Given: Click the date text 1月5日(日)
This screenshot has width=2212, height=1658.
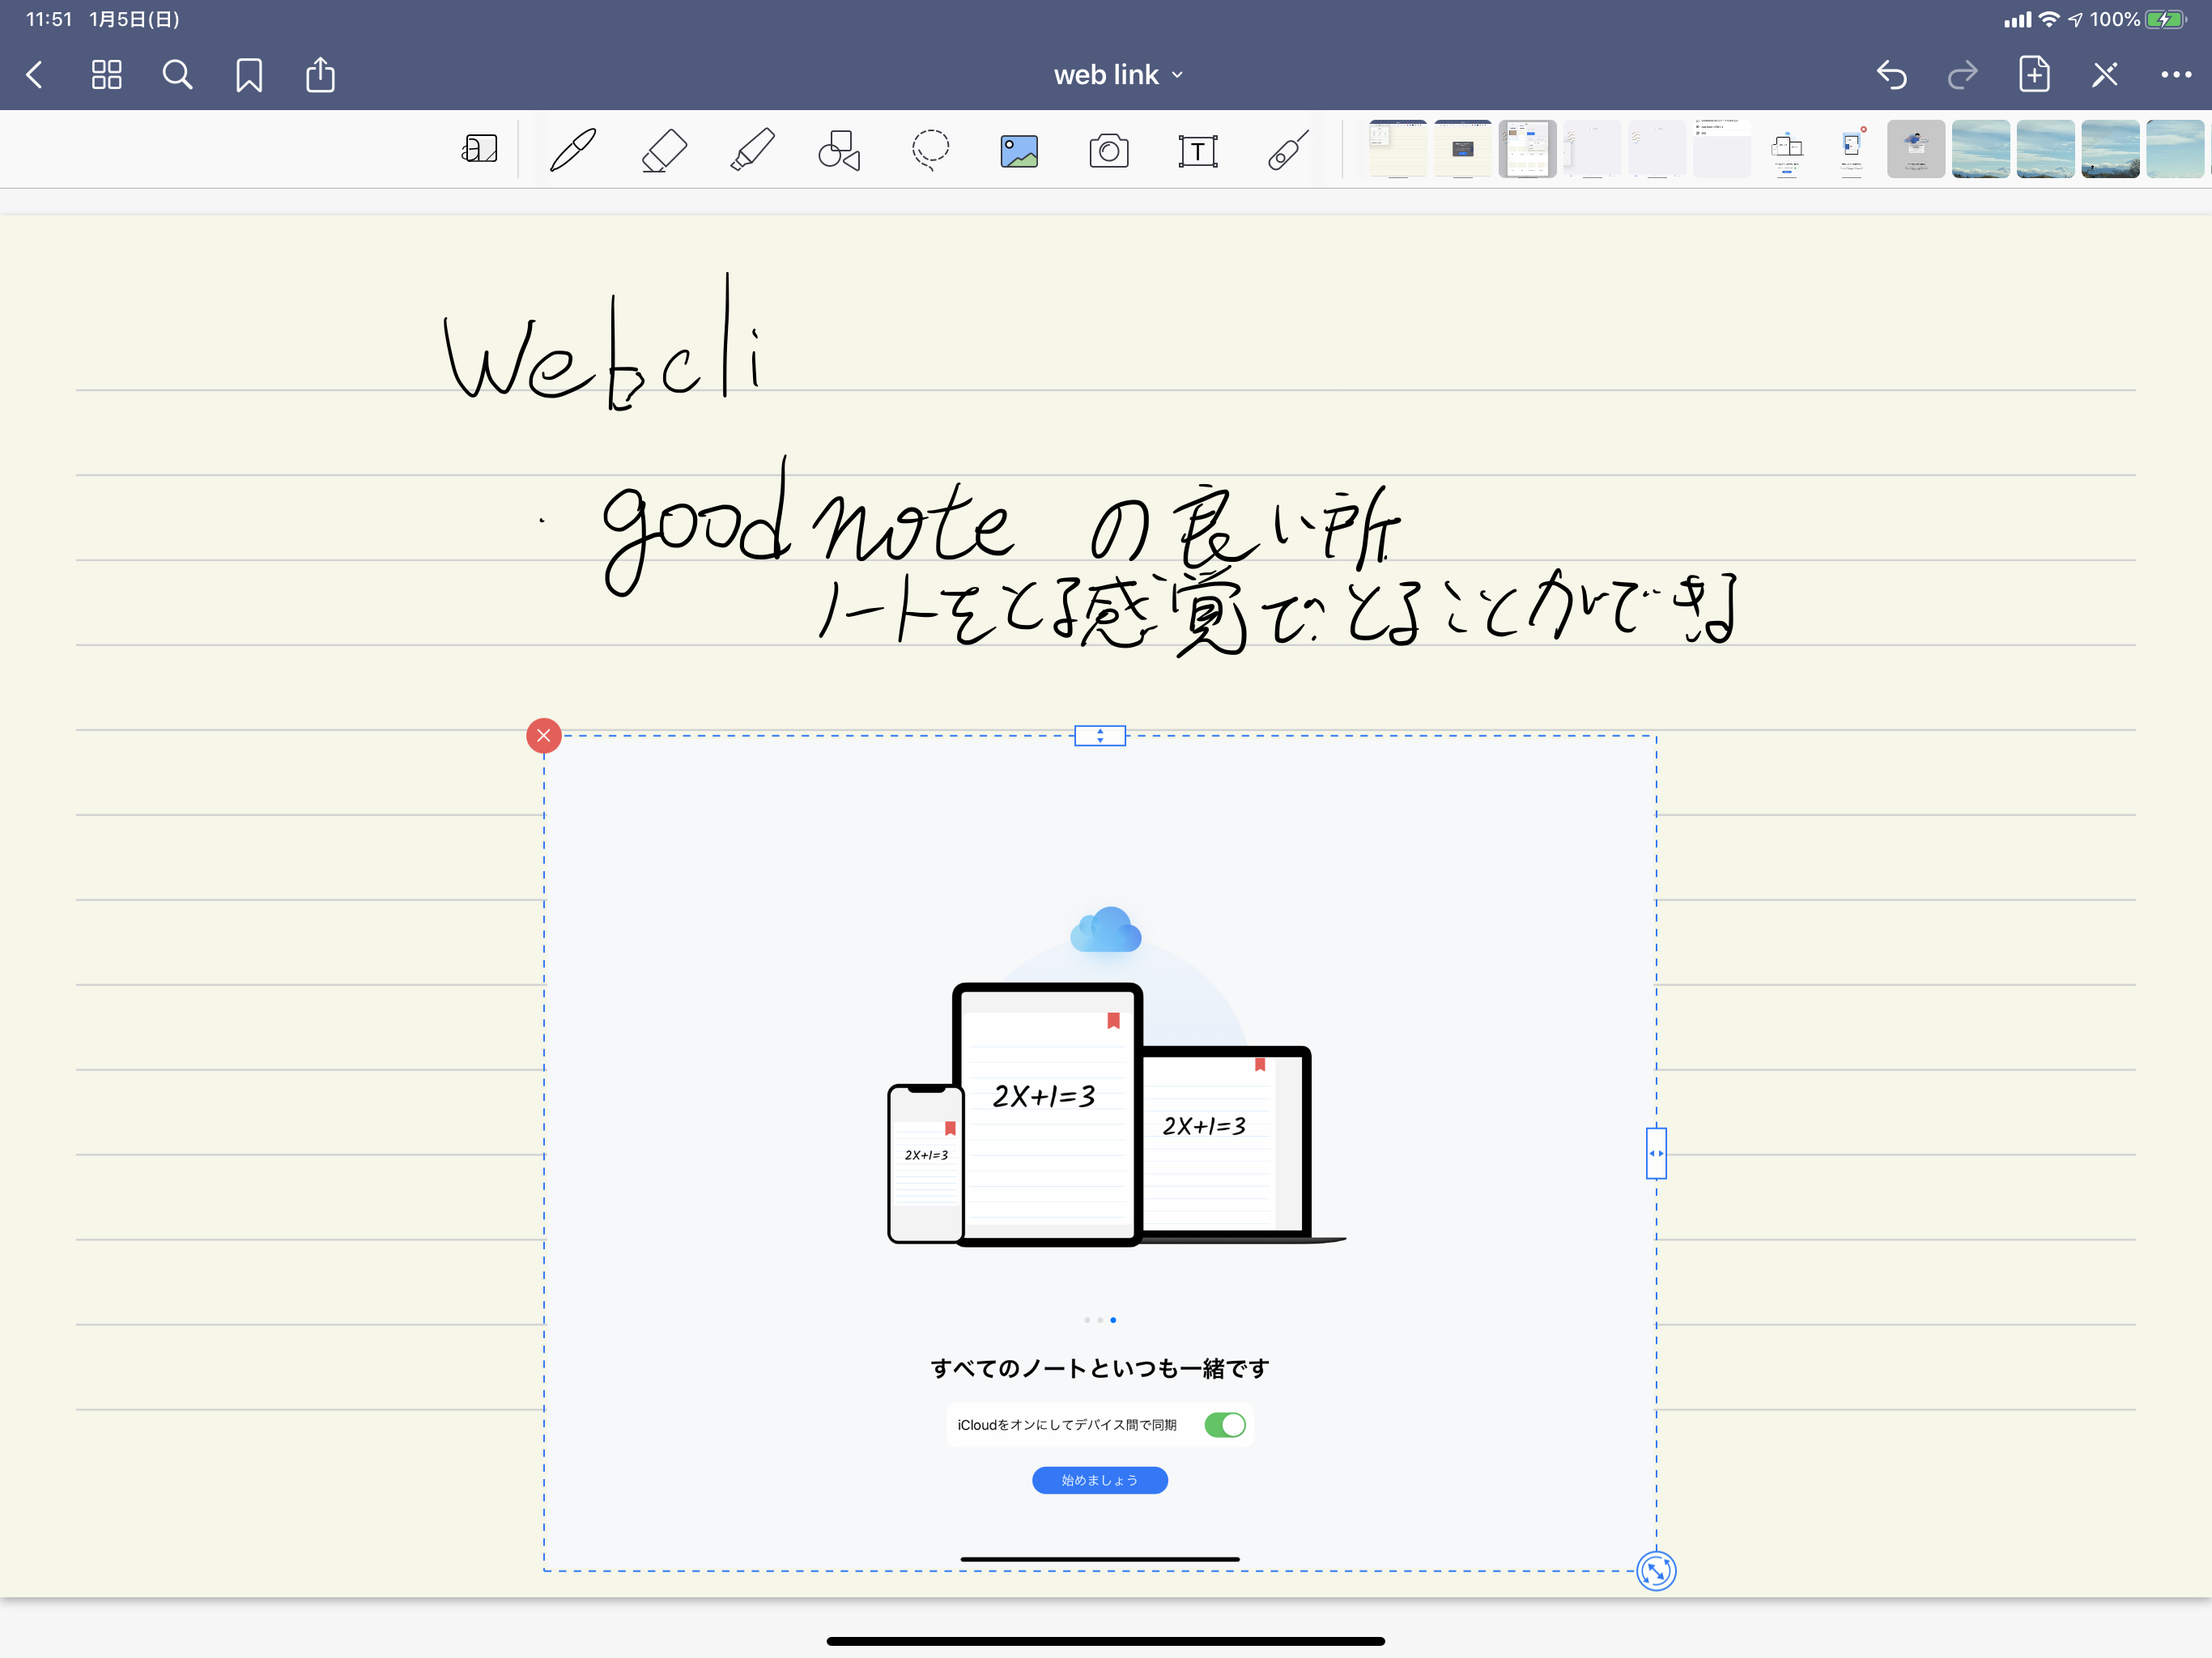Looking at the screenshot, I should [135, 19].
